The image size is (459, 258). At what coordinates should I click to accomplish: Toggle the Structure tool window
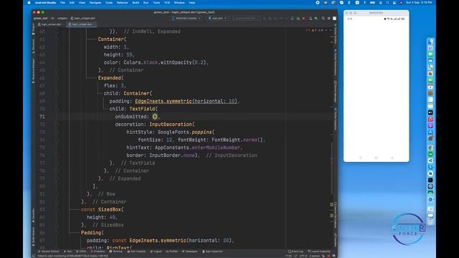tap(34, 47)
